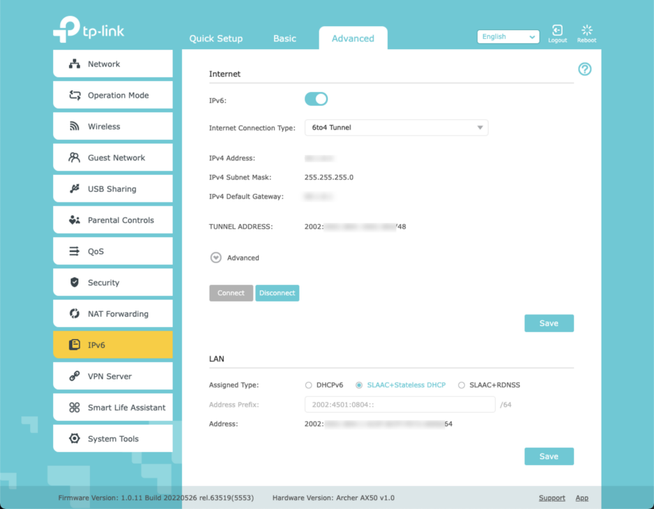Click the Security shield icon
Viewport: 654px width, 509px height.
coord(75,282)
